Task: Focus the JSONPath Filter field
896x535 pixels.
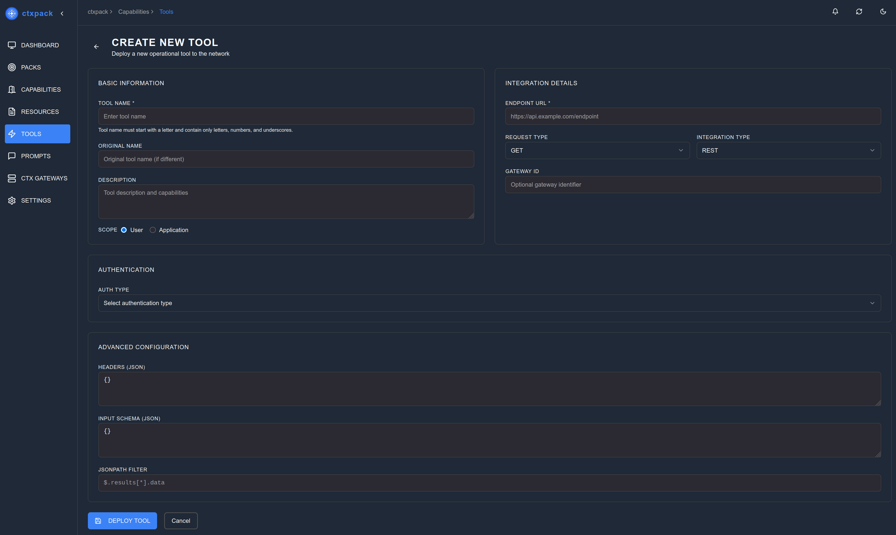Action: (489, 483)
